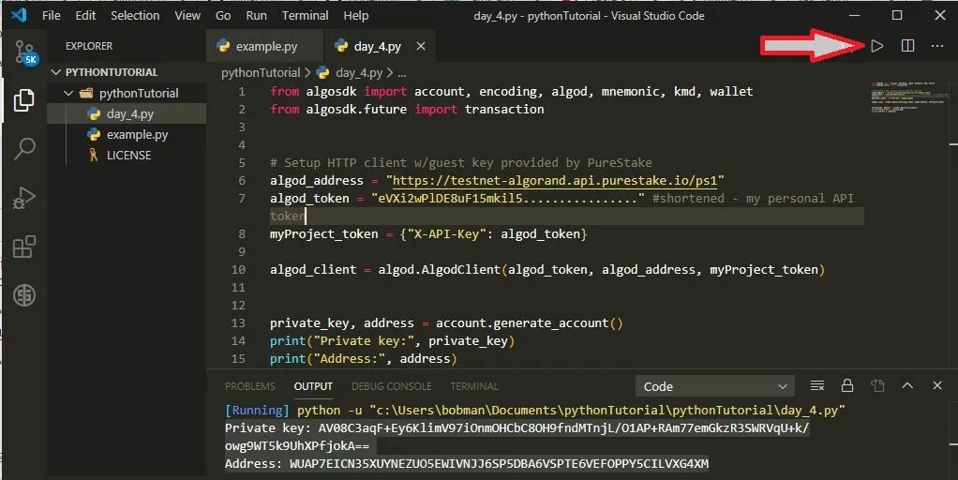958x480 pixels.
Task: Click 'from algosdk.future import transaction' line
Action: click(x=407, y=109)
